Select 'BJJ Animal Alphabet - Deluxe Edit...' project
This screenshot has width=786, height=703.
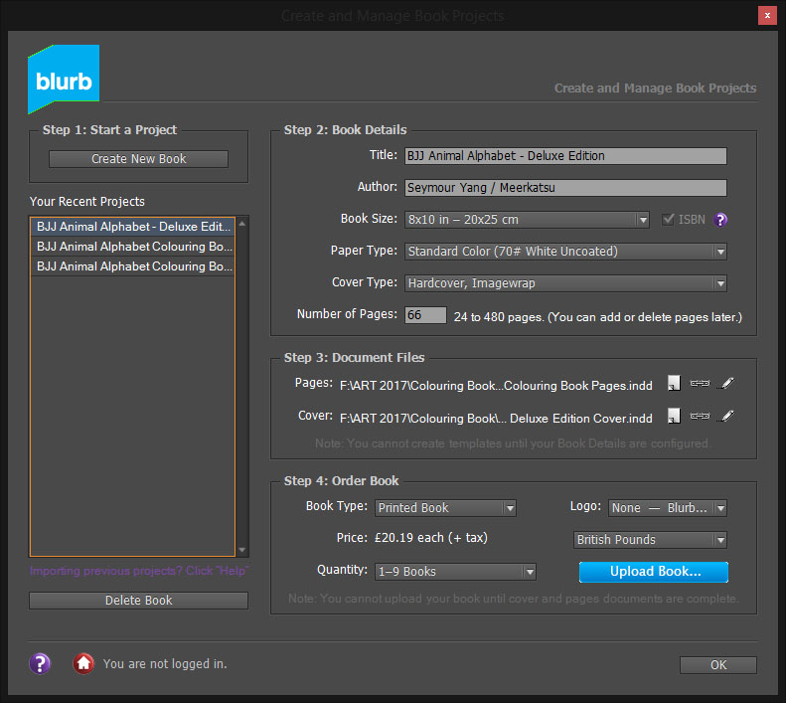click(x=133, y=227)
